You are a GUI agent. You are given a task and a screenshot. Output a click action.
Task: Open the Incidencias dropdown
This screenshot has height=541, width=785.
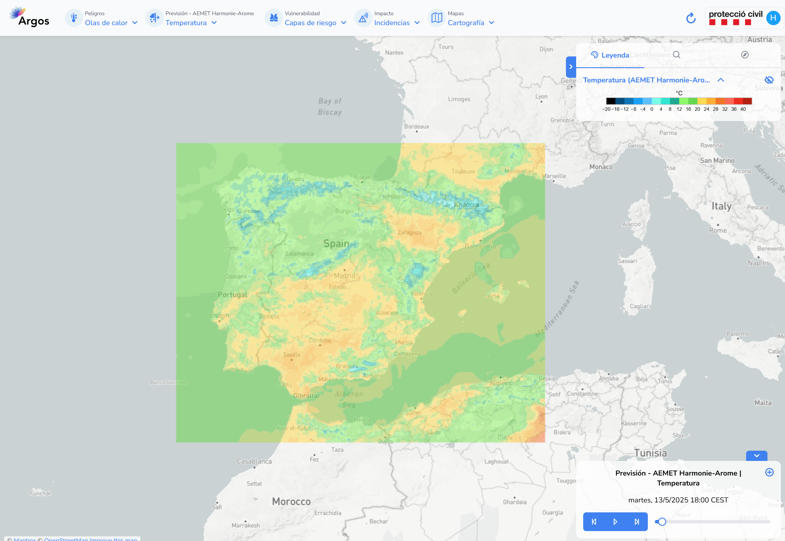397,23
